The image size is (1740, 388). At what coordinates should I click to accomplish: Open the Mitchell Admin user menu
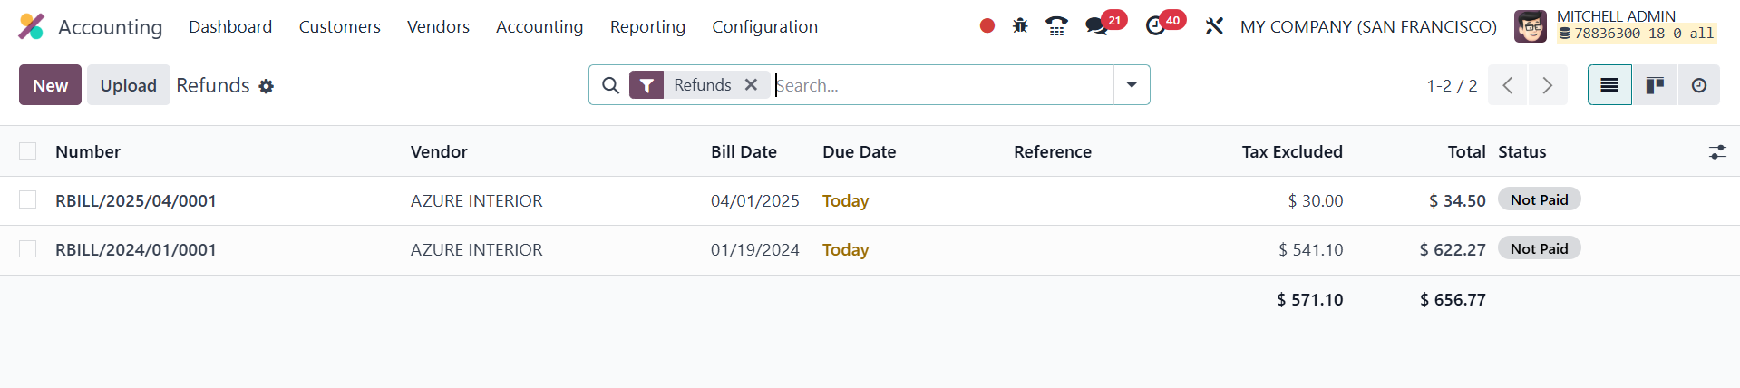point(1616,26)
